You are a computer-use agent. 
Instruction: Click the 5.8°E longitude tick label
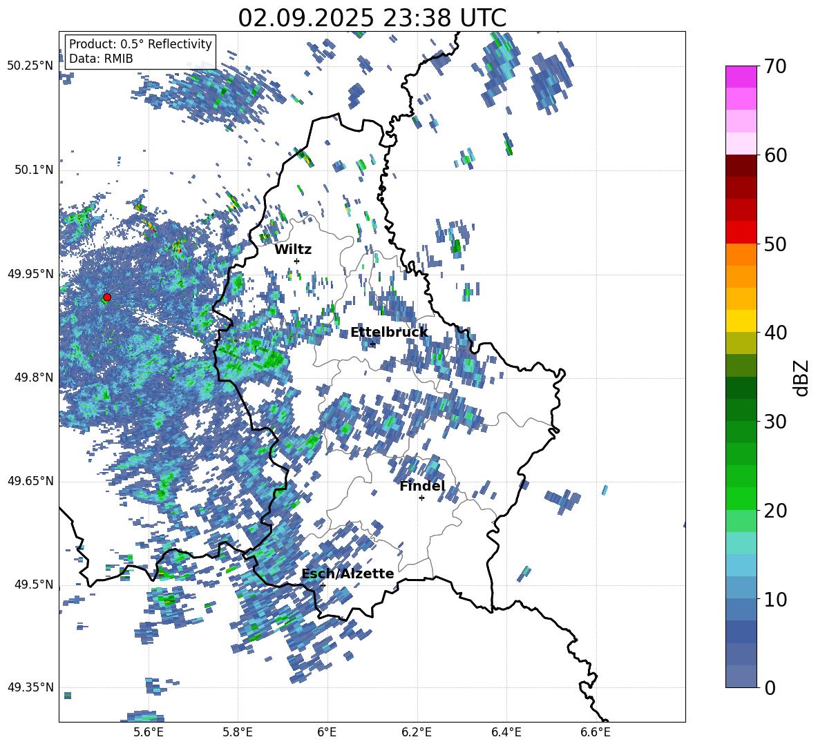pos(238,733)
